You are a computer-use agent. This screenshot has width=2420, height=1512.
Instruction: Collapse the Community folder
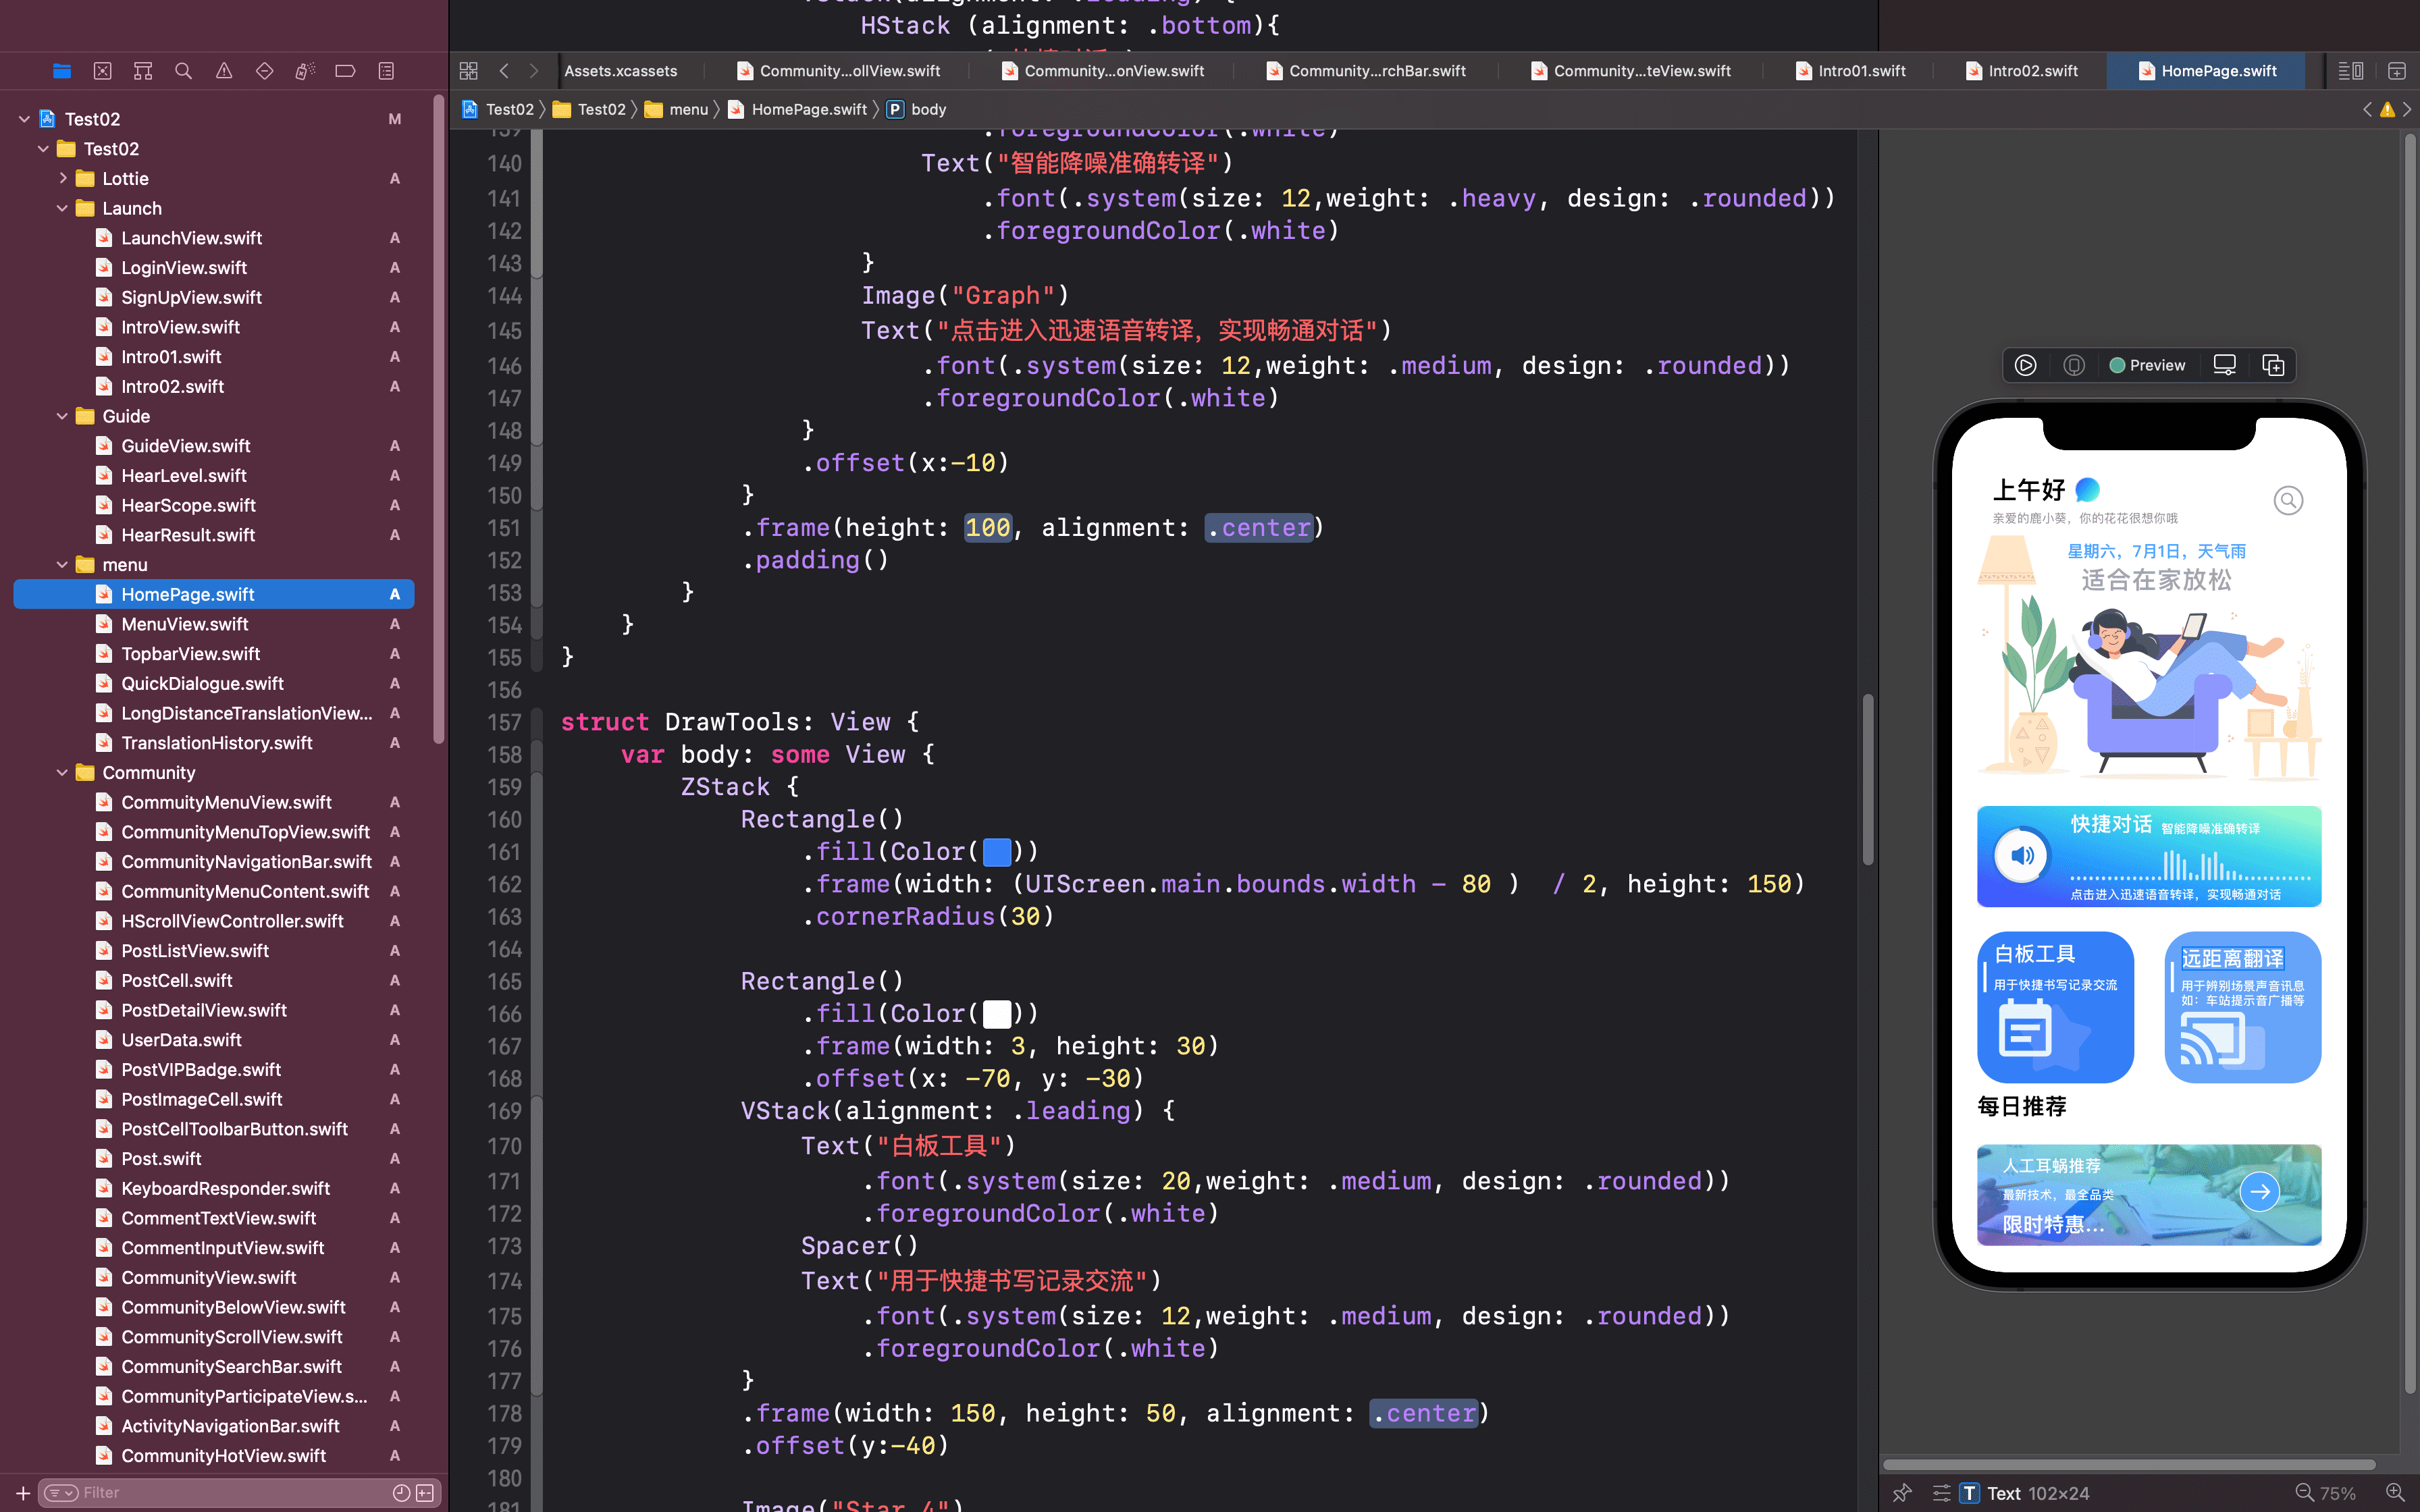coord(62,772)
